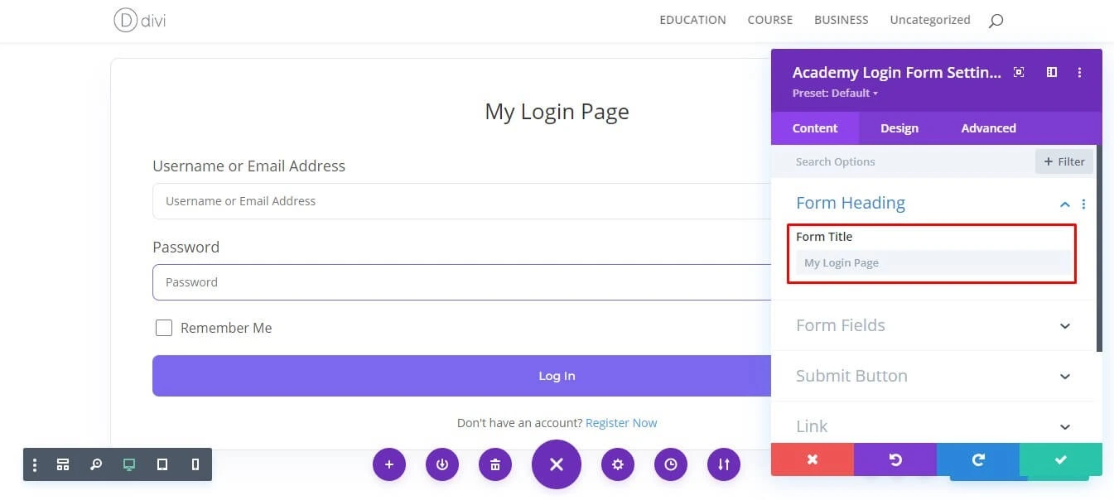The height and width of the screenshot is (500, 1114).
Task: Follow the Register Now link
Action: (621, 423)
